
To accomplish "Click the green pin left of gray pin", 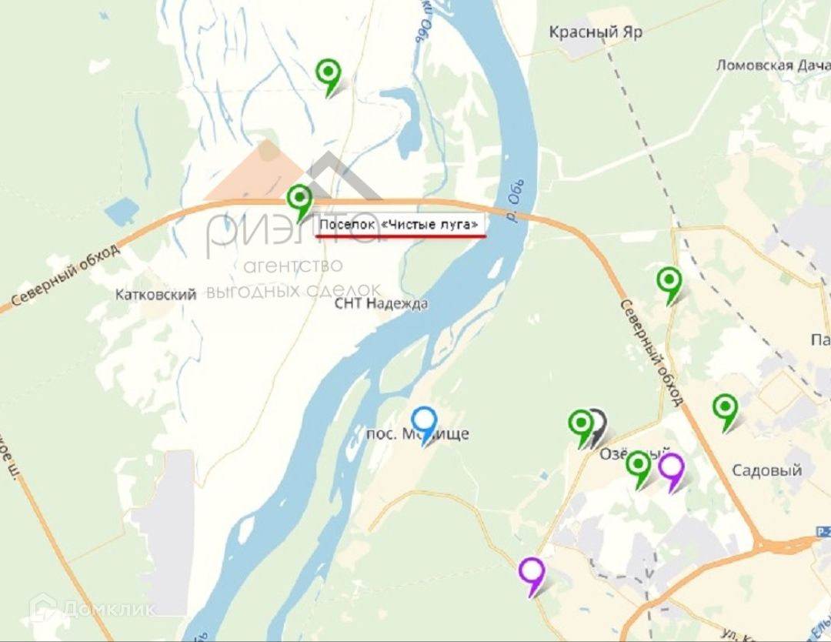I will 581,428.
